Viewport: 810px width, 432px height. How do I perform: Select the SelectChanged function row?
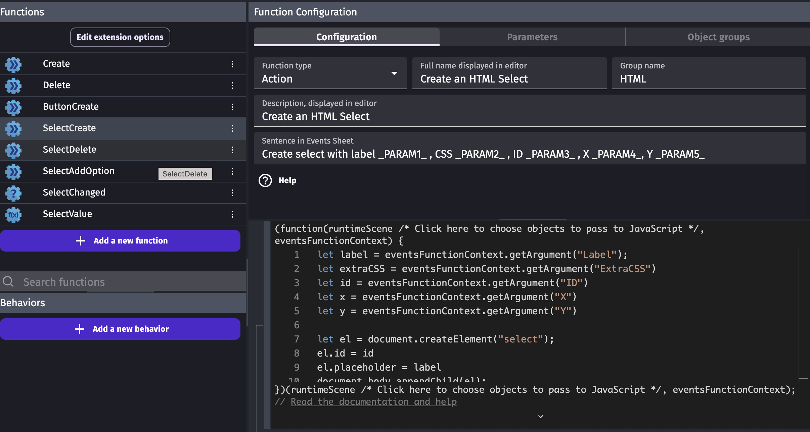[123, 193]
